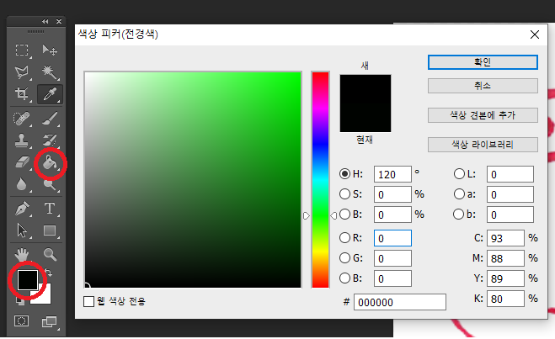Select the Lab b radio button
Screen dimensions: 555x339
(458, 215)
